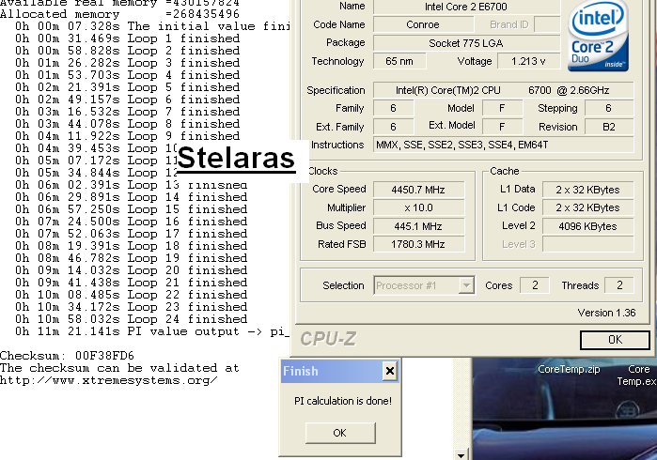
Task: Click the Allocated memory =268435496 line
Action: coord(119,14)
